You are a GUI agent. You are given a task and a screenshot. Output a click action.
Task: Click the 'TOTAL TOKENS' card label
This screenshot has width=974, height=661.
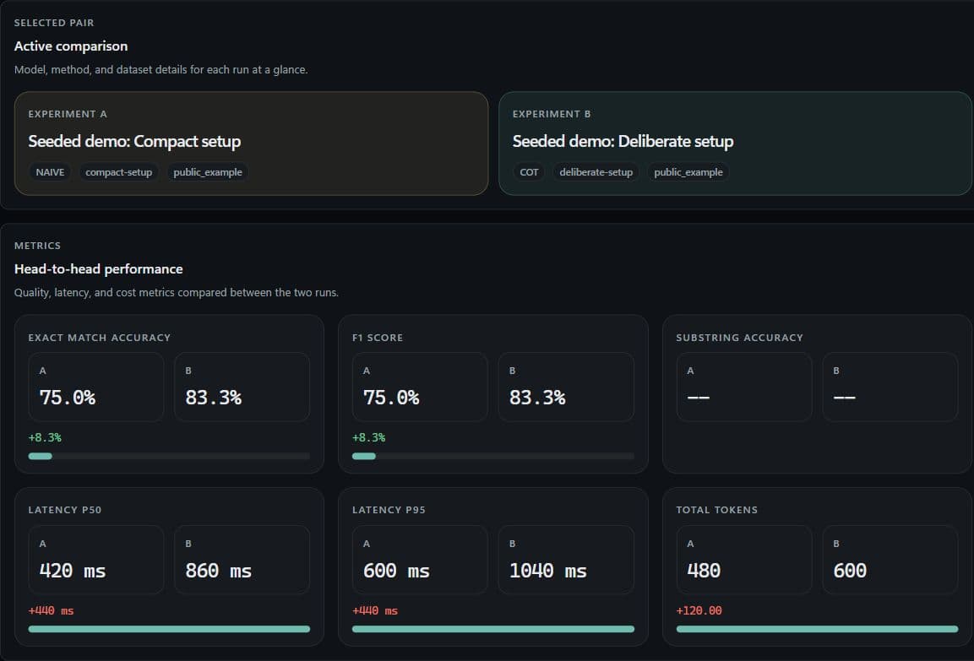(x=717, y=510)
